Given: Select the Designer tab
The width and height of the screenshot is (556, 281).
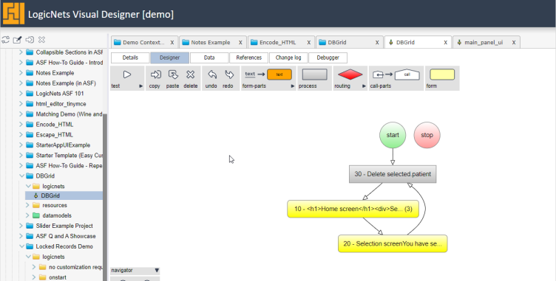Looking at the screenshot, I should point(169,58).
